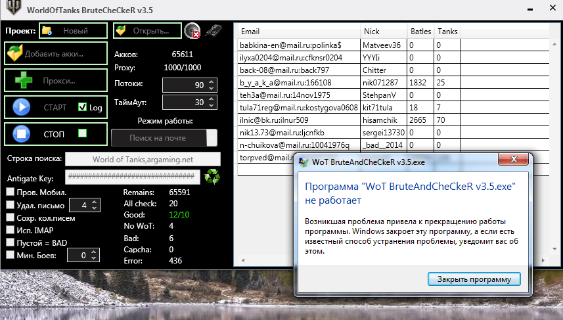This screenshot has height=320, width=563.
Task: Click the Antigate Key input field
Action: pos(133,176)
